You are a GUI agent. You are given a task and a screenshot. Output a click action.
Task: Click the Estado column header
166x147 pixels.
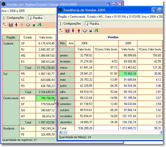click(x=28, y=37)
